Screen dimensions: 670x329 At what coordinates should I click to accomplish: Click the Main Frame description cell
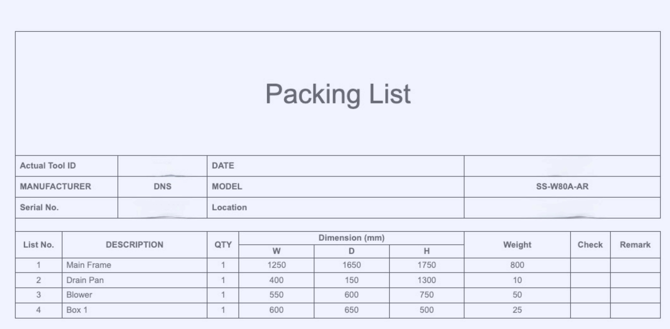pyautogui.click(x=89, y=265)
